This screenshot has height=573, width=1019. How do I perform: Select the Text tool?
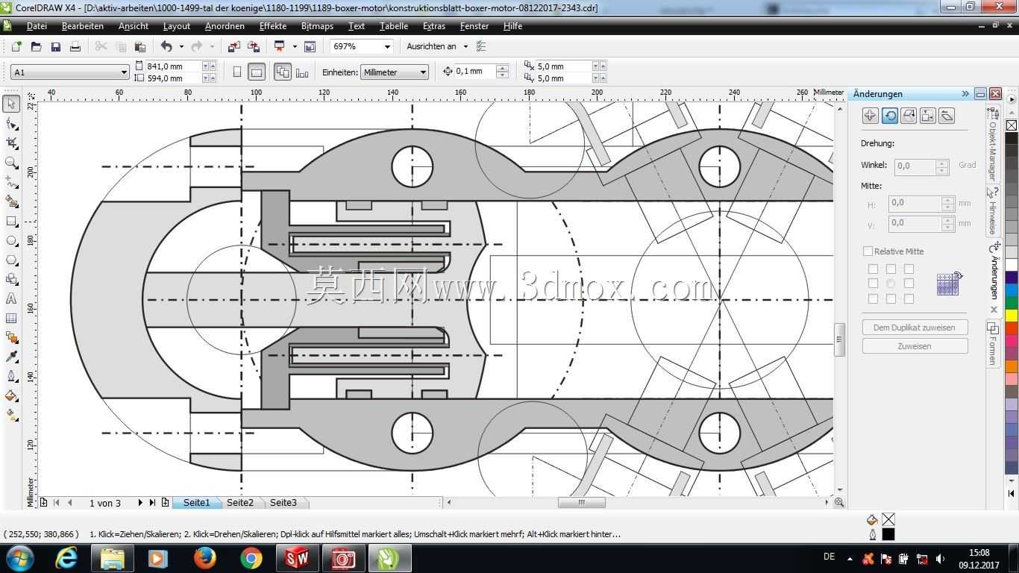[x=11, y=299]
